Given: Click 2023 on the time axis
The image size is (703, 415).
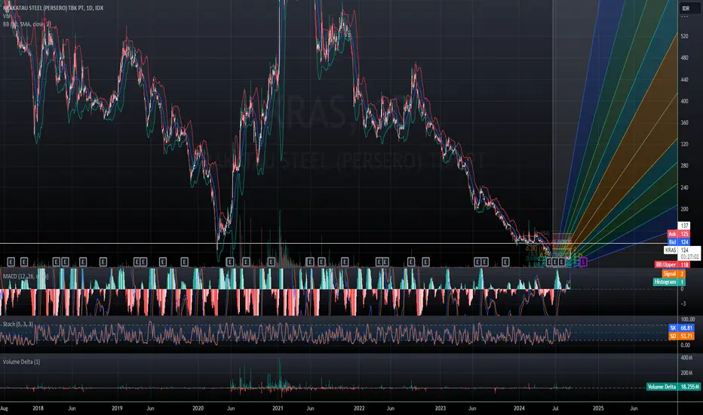Looking at the screenshot, I should pyautogui.click(x=441, y=408).
